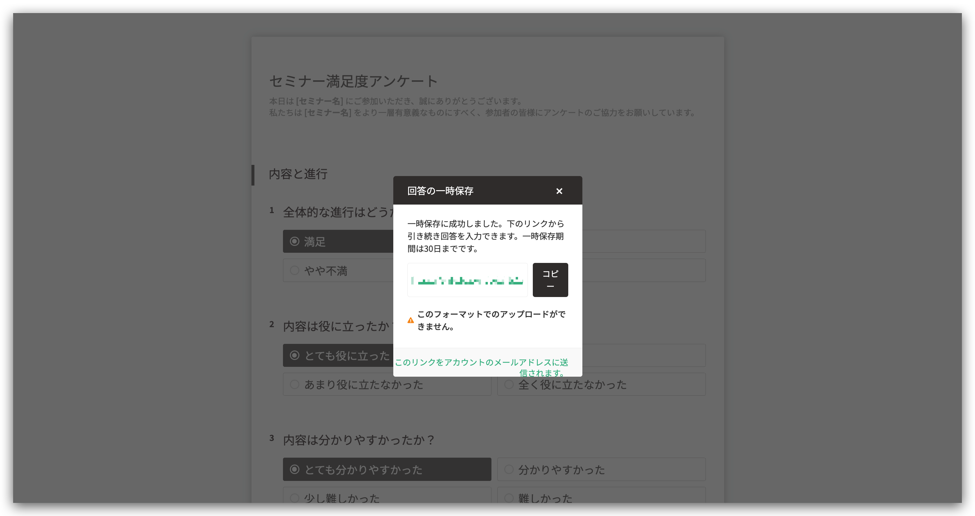Image resolution: width=975 pixels, height=516 pixels.
Task: Open the send link to email address link
Action: pos(482,367)
